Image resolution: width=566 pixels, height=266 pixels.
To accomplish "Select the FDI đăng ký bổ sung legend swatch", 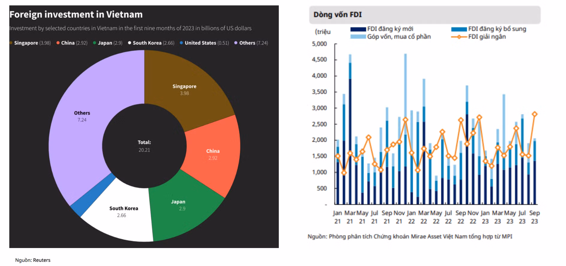I will 459,29.
